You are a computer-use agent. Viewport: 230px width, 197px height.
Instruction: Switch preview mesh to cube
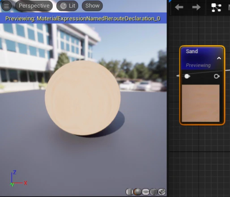pyautogui.click(x=153, y=192)
